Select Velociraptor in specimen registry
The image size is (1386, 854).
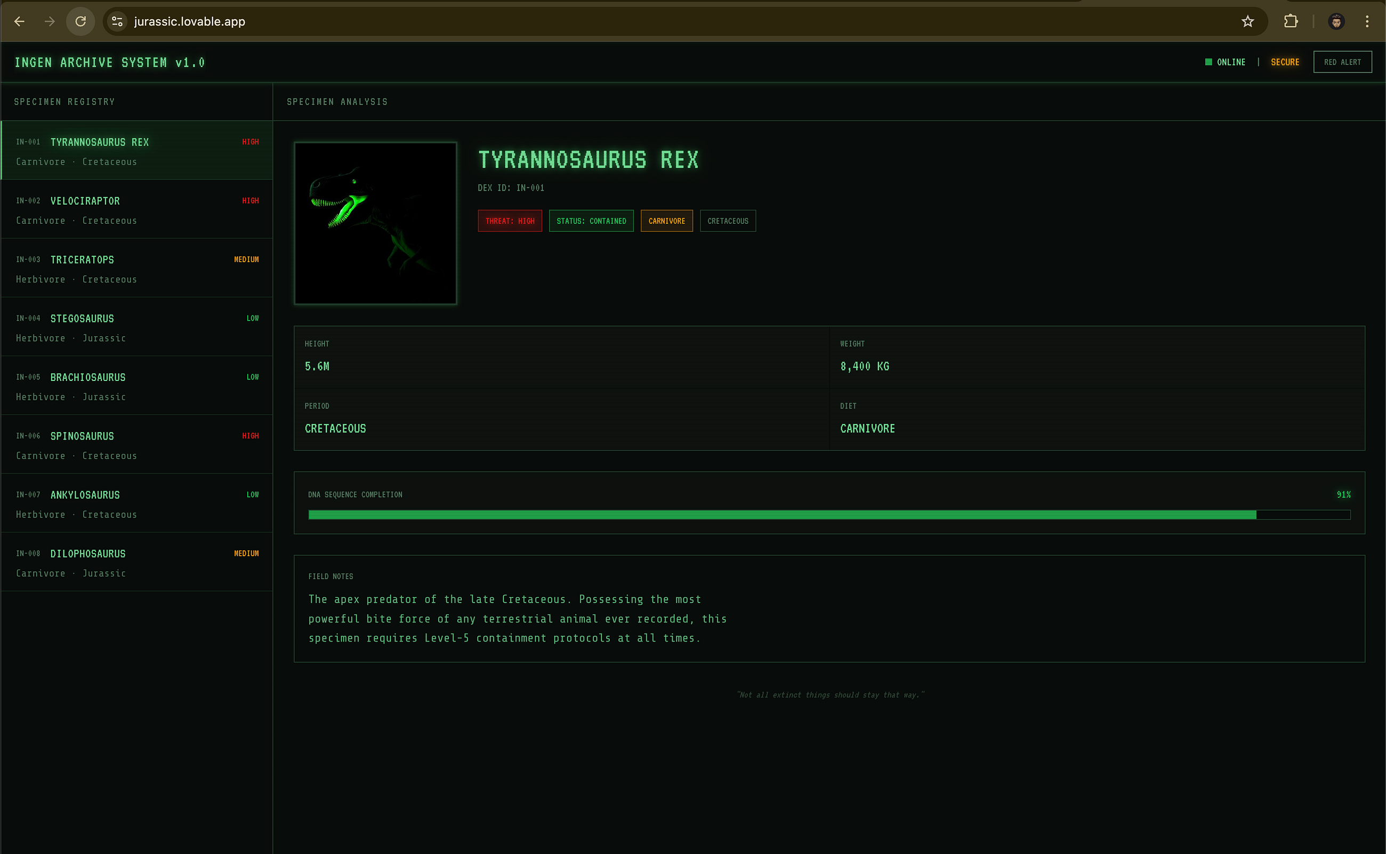click(x=137, y=209)
